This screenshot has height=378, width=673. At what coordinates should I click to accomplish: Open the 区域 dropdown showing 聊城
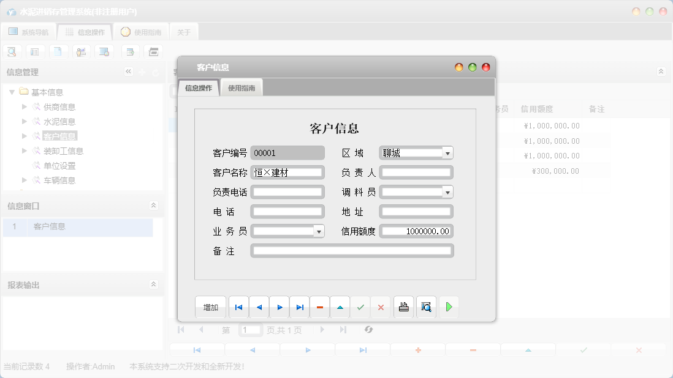(447, 152)
